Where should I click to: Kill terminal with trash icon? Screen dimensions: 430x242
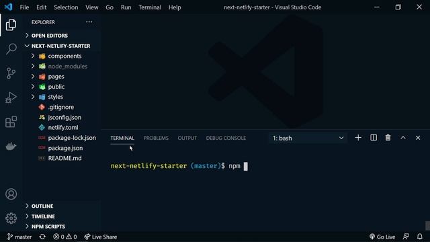(x=388, y=138)
